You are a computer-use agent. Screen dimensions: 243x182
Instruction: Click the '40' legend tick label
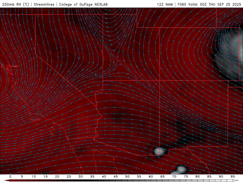tap(104, 177)
